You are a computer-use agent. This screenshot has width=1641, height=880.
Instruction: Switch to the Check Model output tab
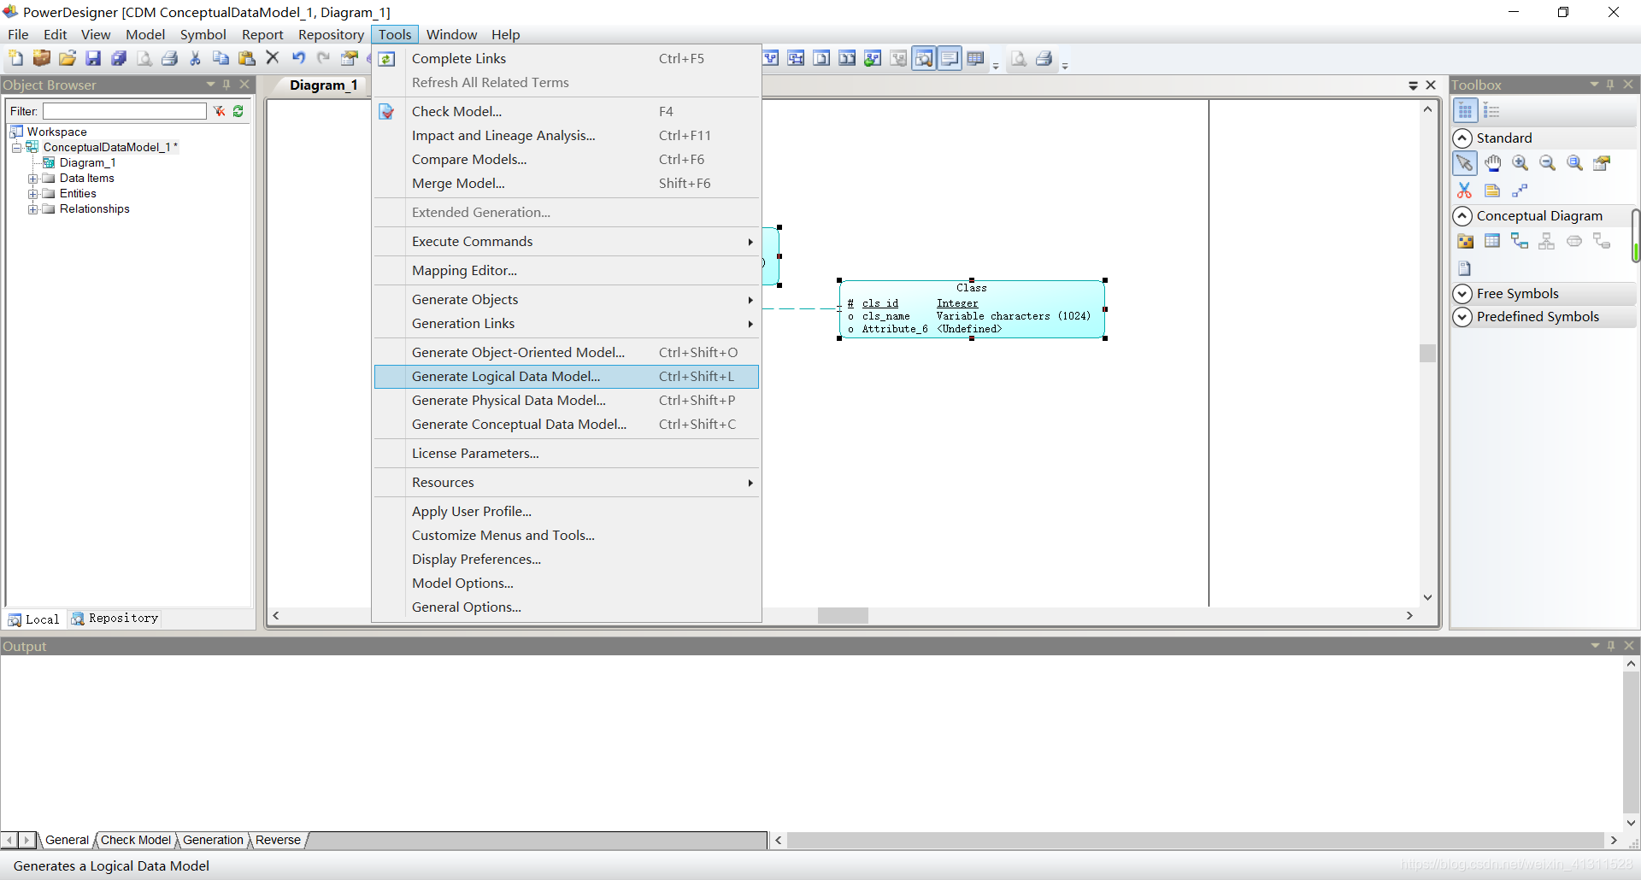(136, 840)
